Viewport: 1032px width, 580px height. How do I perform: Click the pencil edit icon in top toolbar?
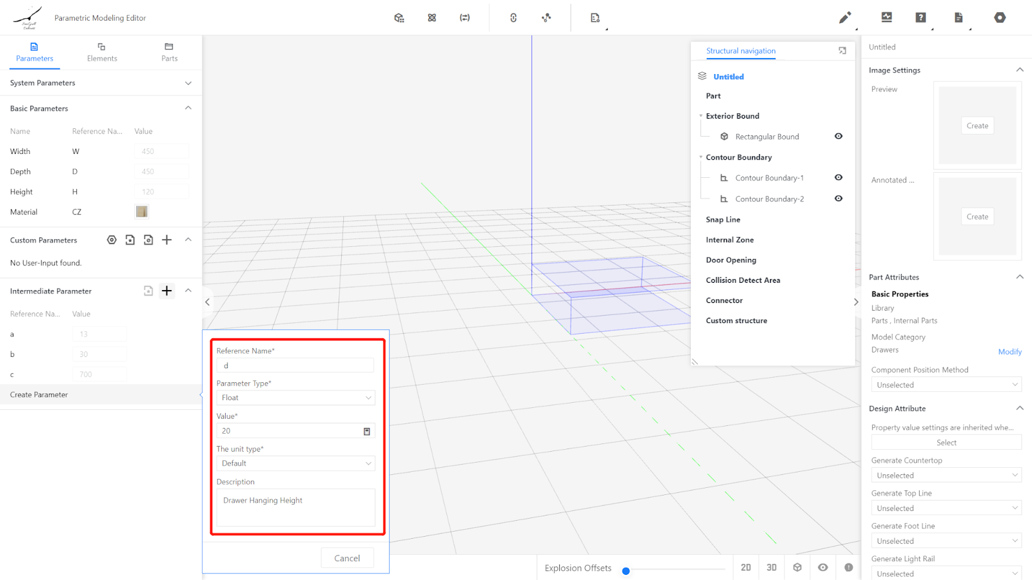(x=844, y=18)
